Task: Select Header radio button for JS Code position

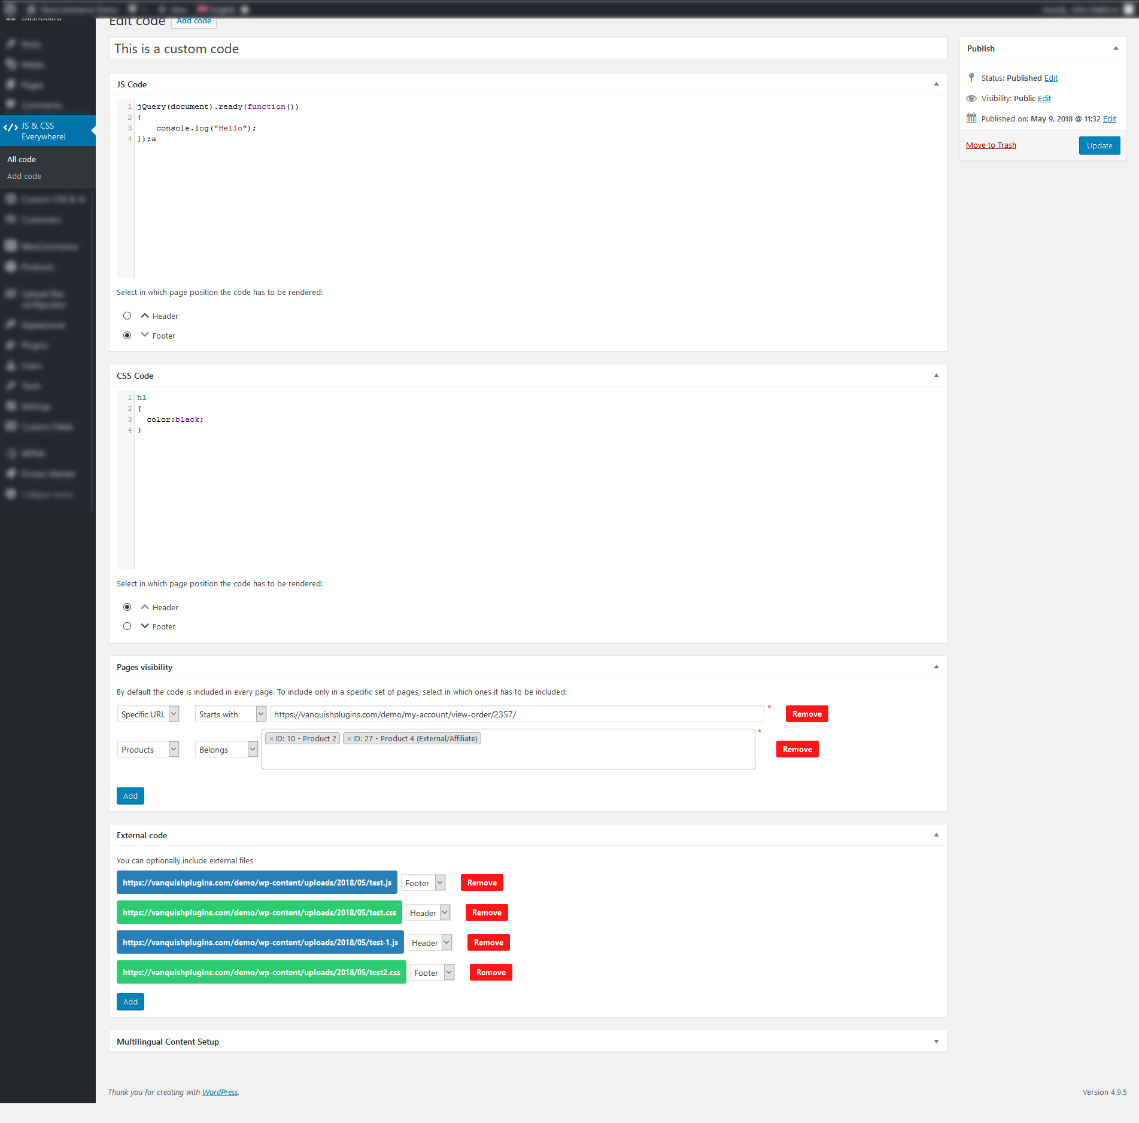Action: click(x=127, y=316)
